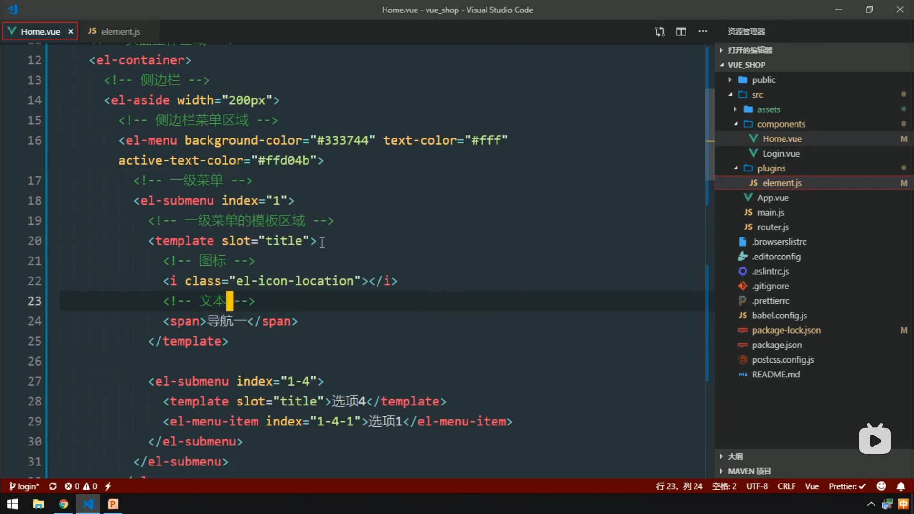Open babel.config.js file
914x514 pixels.
[814, 316]
